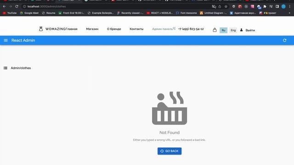
Task: Bookmark this page with the star icon
Action: coord(226,6)
